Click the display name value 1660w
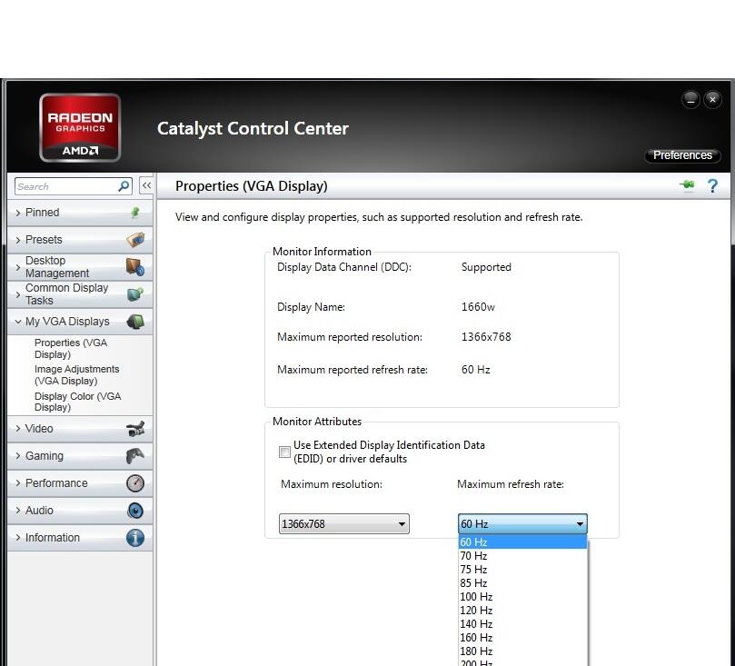Image resolution: width=735 pixels, height=666 pixels. pyautogui.click(x=478, y=307)
